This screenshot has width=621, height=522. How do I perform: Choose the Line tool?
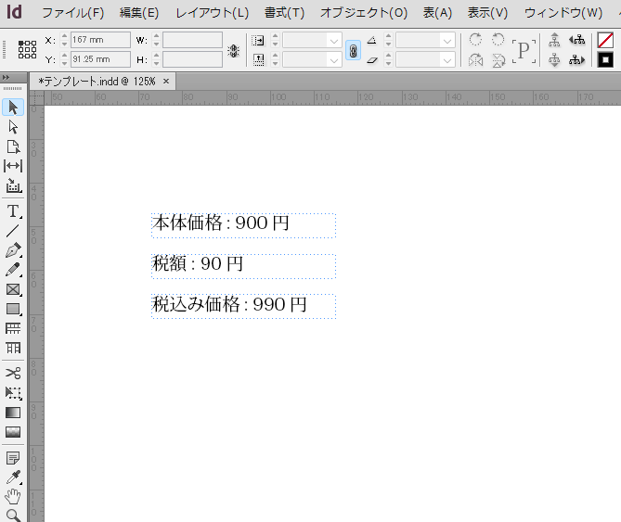pyautogui.click(x=13, y=230)
